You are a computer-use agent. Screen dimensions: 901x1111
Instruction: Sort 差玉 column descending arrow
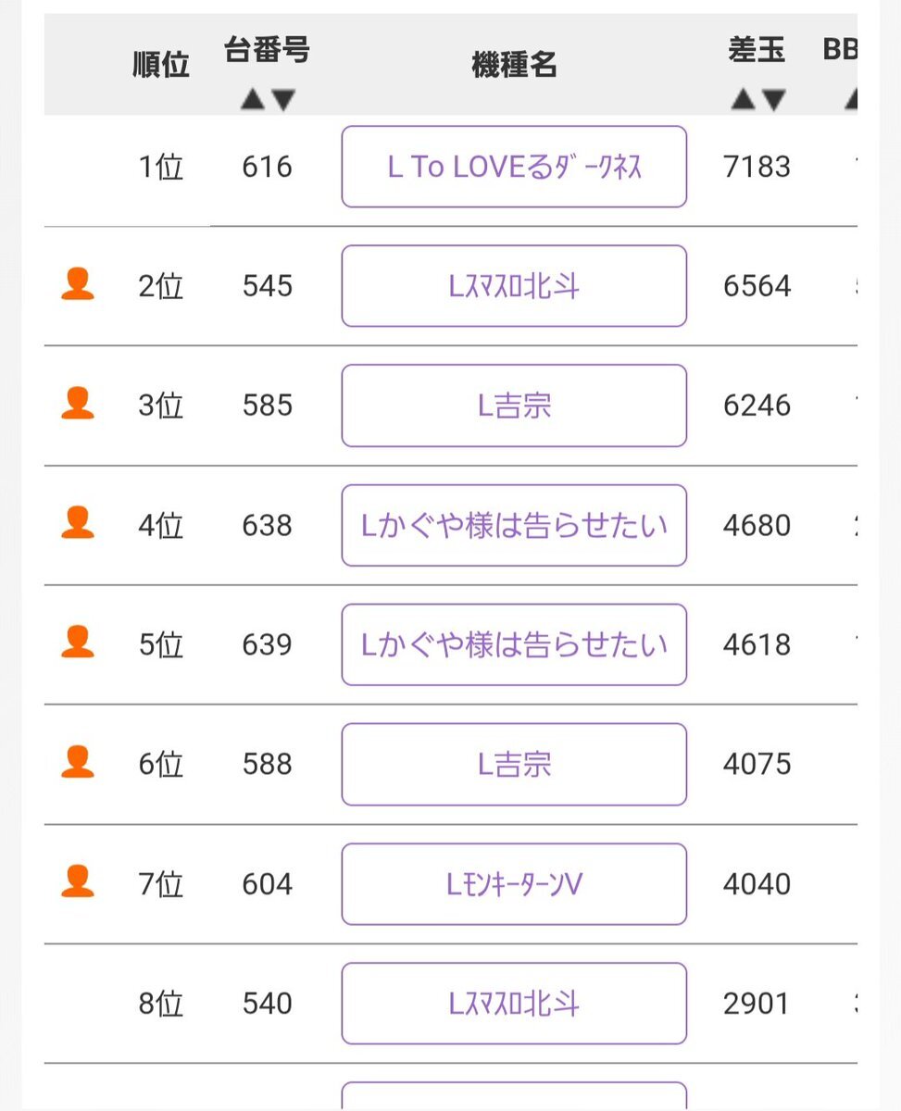pos(773,100)
